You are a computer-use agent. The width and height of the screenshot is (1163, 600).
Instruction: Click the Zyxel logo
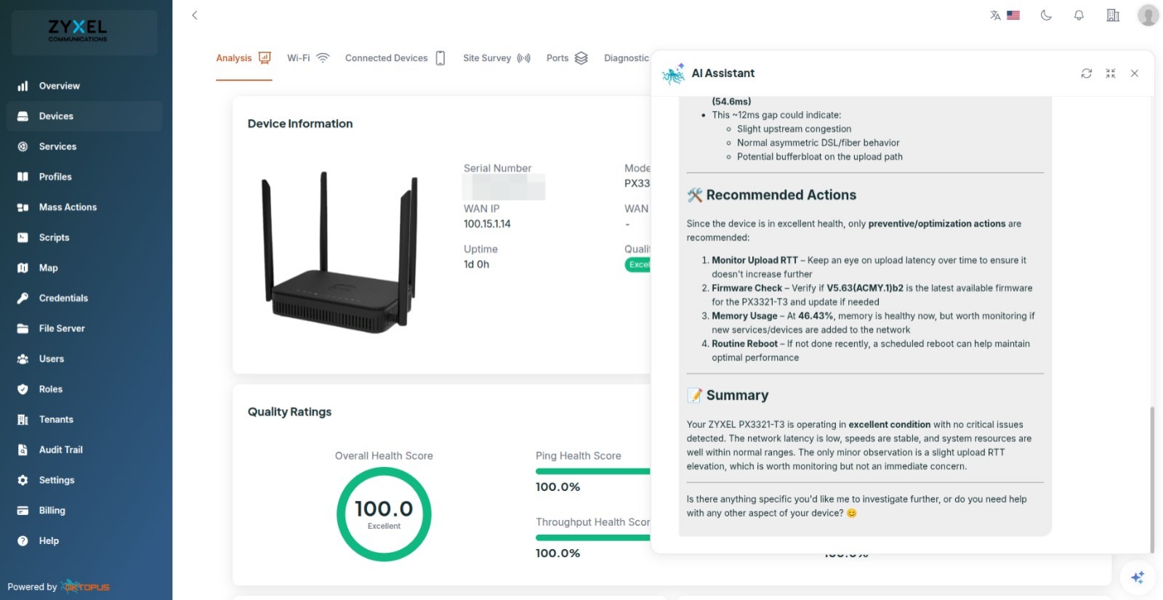pos(78,31)
